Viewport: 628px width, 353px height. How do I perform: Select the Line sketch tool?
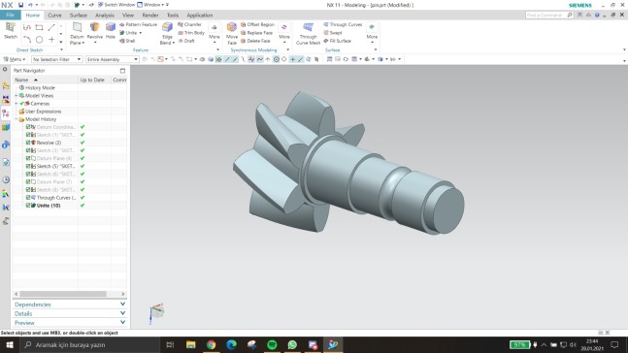(x=51, y=27)
